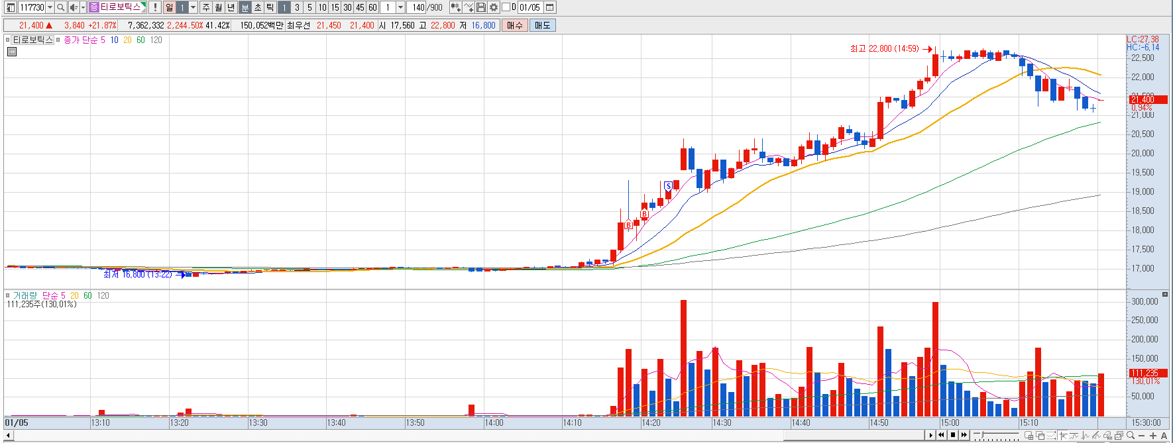The width and height of the screenshot is (1173, 443).
Task: Click the 티로보틱스 stock name button in toolbar
Action: click(x=117, y=7)
